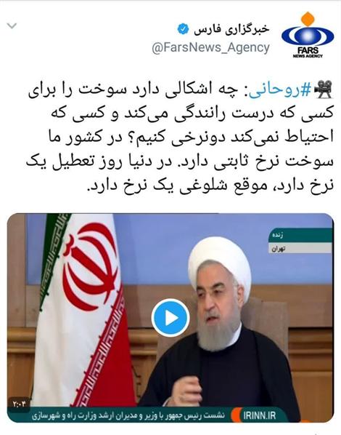The width and height of the screenshot is (341, 435).
Task: Open the خبرگزاری فارس display name
Action: (x=231, y=29)
